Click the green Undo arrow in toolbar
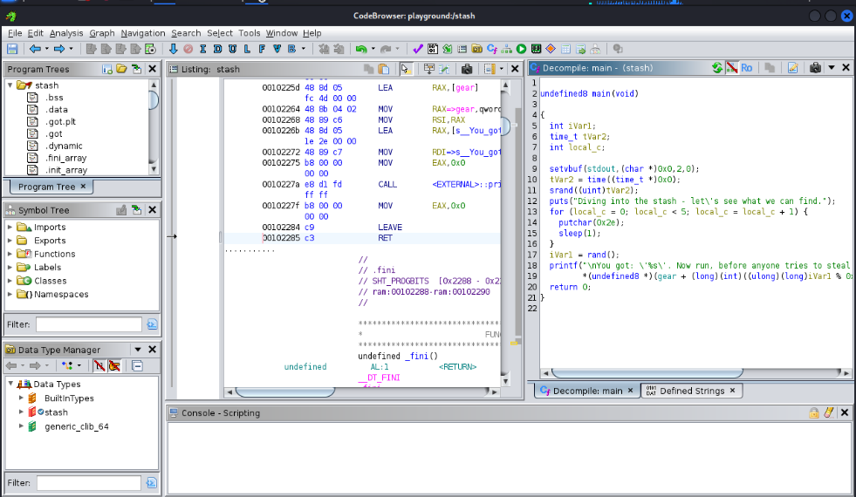856x497 pixels. (x=361, y=49)
